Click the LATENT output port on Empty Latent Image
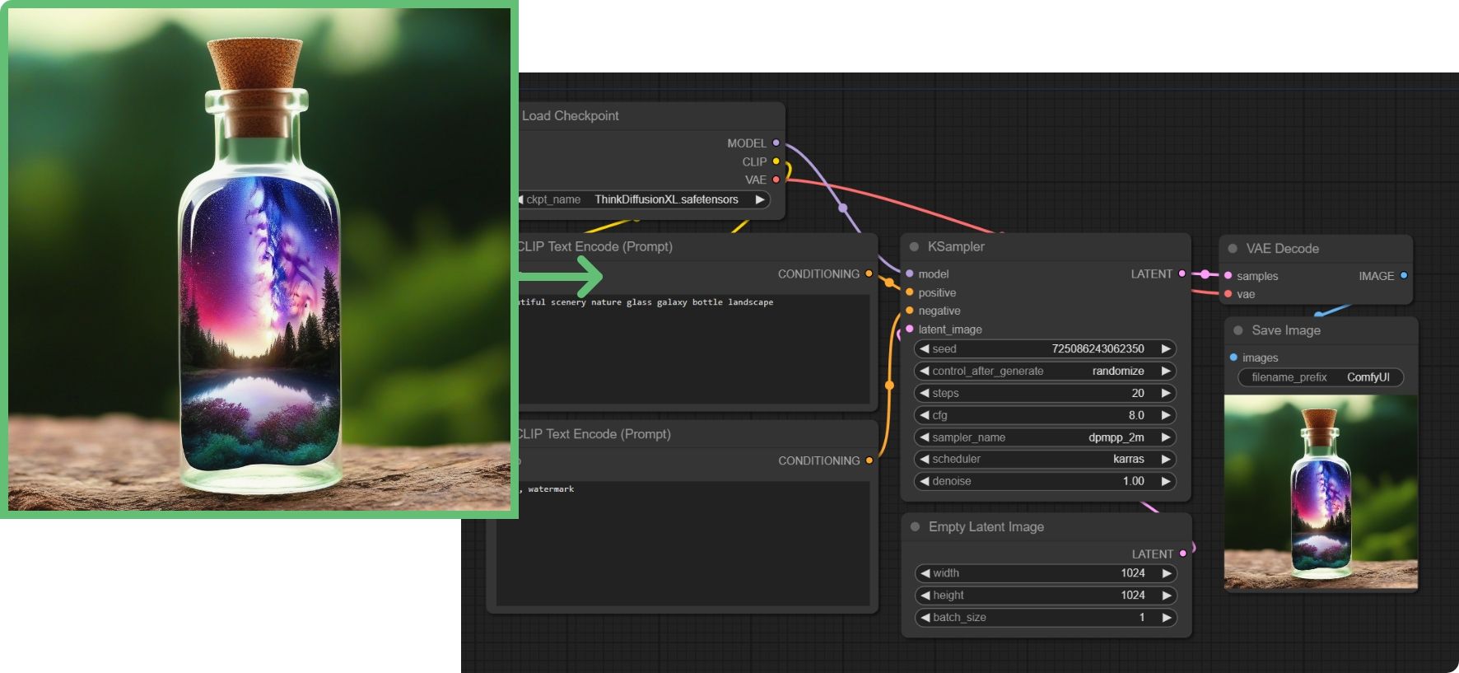 point(1183,554)
